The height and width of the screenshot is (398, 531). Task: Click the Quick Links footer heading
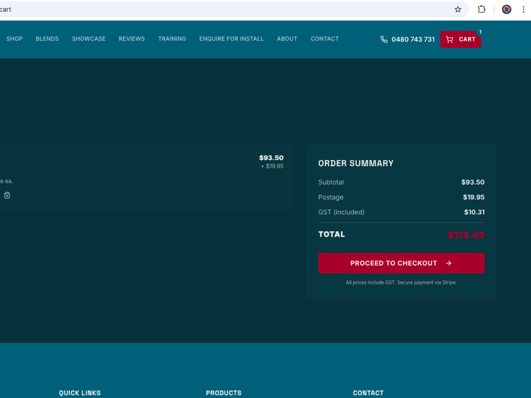[x=80, y=393]
